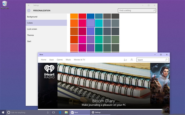Image resolution: width=185 pixels, height=115 pixels.
Task: Switch to Store app on taskbar
Action: point(80,113)
